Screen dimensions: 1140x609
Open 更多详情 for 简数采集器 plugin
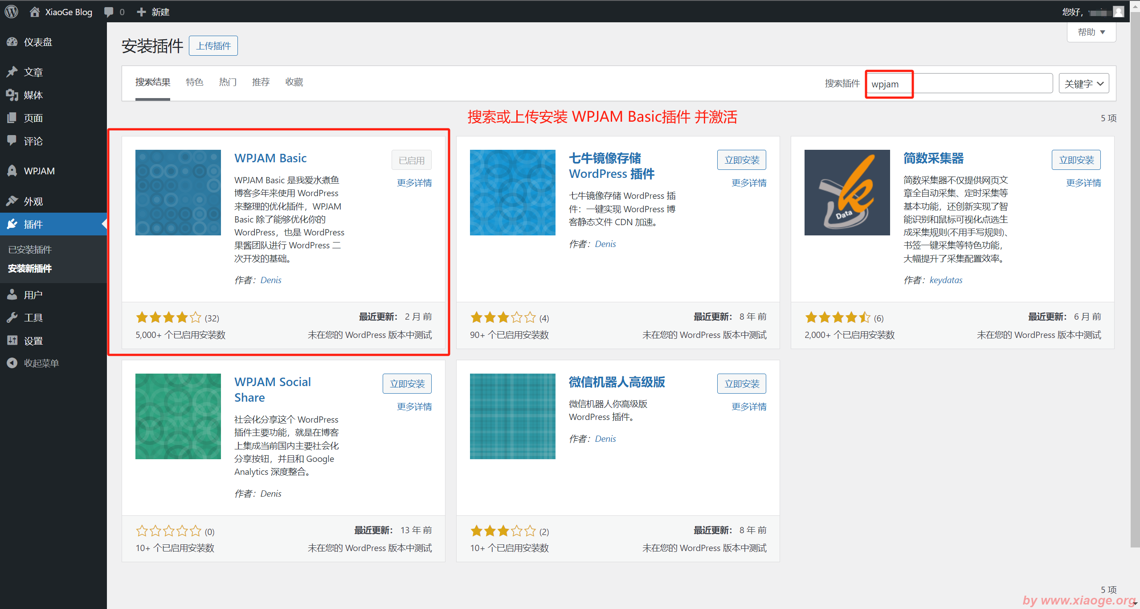pos(1083,183)
